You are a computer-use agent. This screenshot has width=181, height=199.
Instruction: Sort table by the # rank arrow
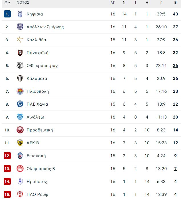coord(7,3)
